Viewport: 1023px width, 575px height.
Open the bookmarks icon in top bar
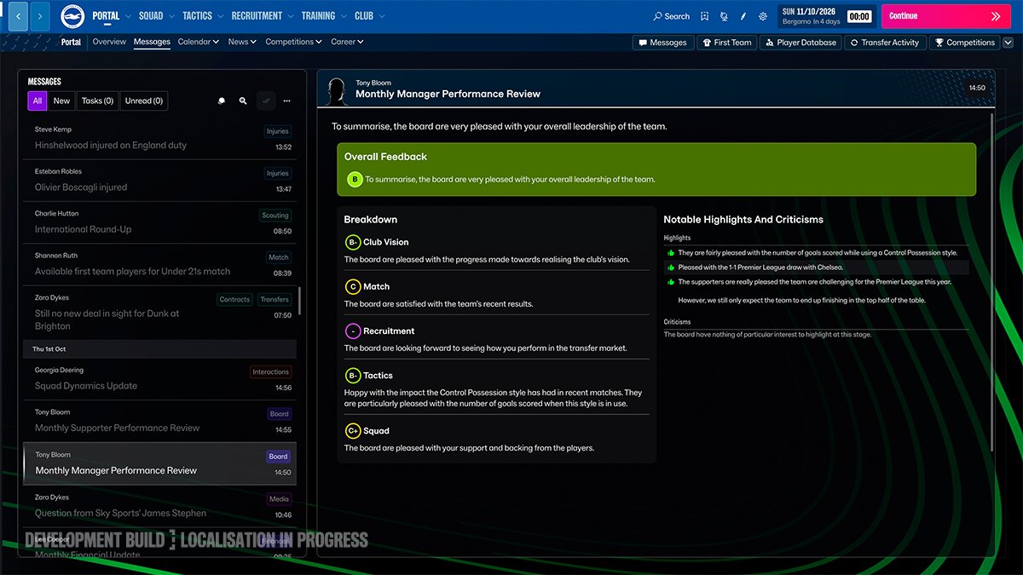[704, 16]
